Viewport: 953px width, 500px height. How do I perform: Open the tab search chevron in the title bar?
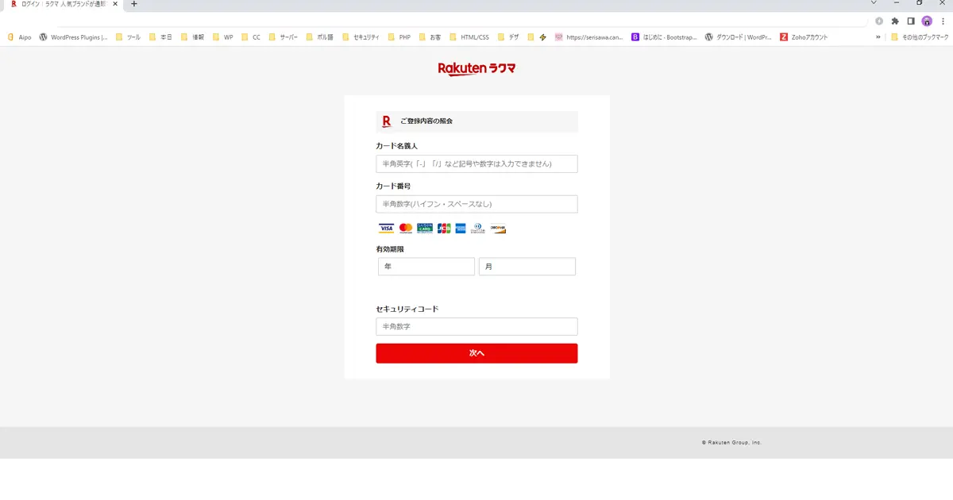pos(874,3)
